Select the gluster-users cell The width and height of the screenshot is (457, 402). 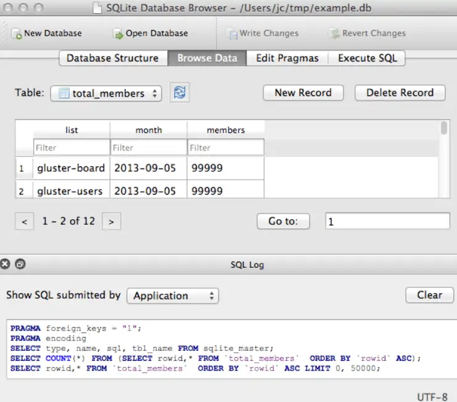coord(72,190)
